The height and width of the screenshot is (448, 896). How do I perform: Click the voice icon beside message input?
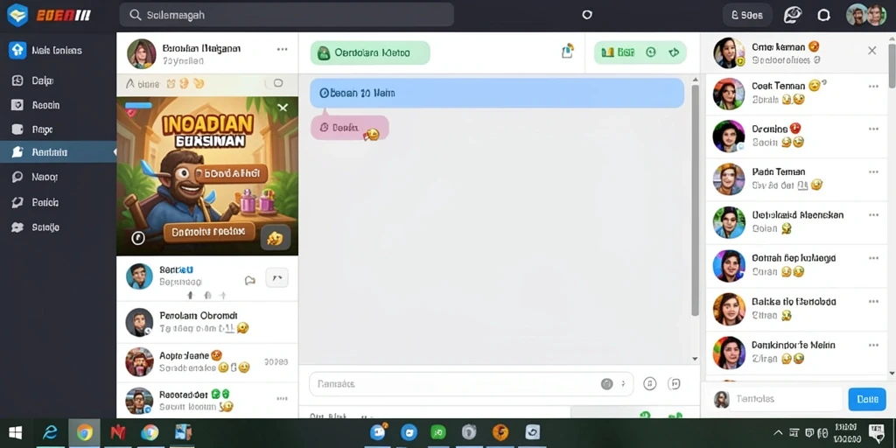pos(650,384)
